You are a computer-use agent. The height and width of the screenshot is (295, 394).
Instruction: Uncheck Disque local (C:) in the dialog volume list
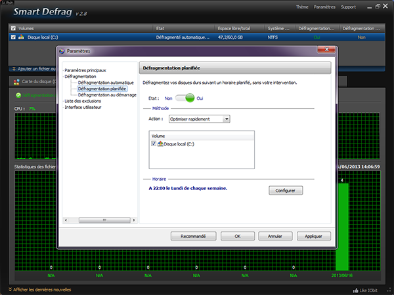[154, 143]
